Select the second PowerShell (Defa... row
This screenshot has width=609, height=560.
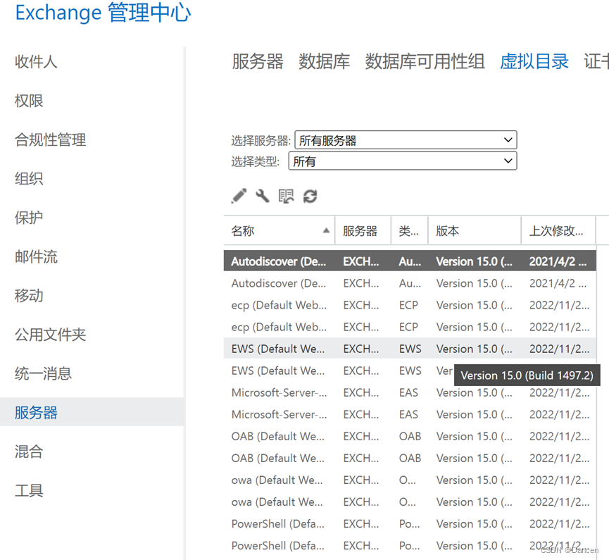(410, 545)
